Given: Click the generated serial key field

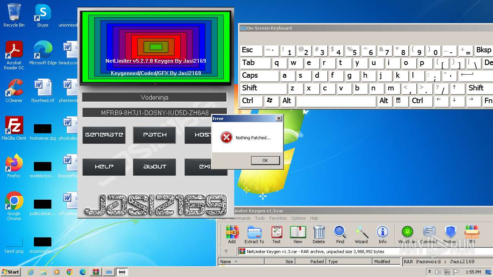Looking at the screenshot, I should coord(154,113).
